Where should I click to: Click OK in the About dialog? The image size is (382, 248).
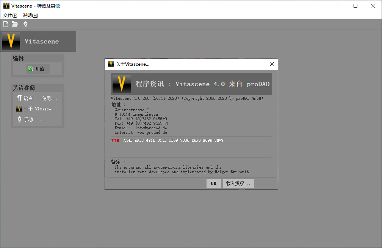(214, 183)
